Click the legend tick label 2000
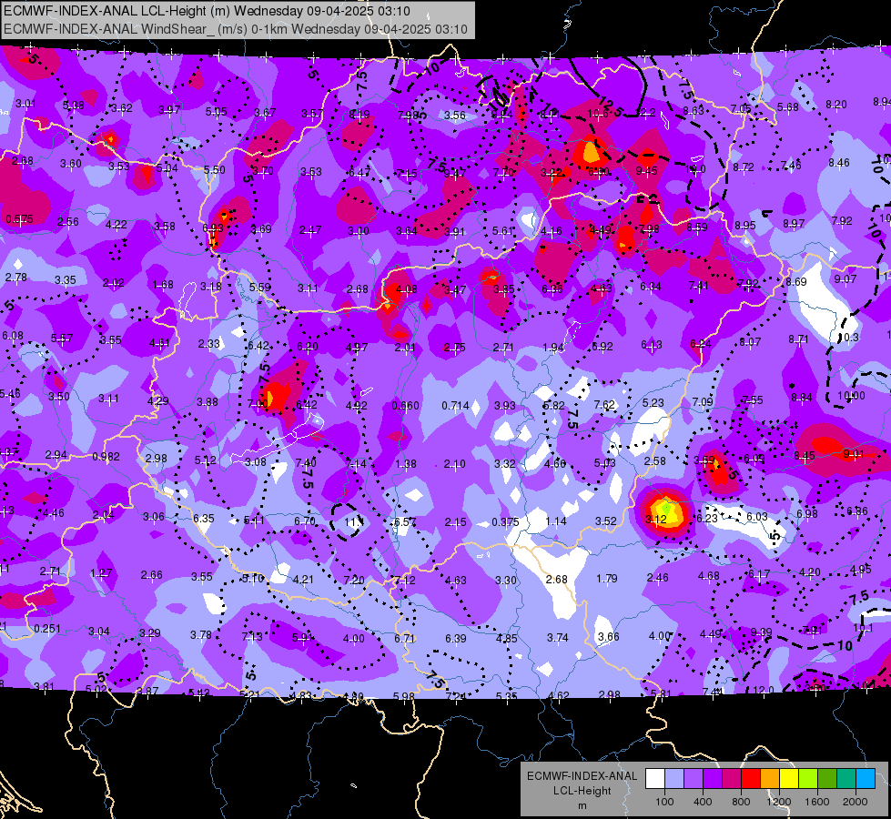This screenshot has height=819, width=891. click(856, 802)
